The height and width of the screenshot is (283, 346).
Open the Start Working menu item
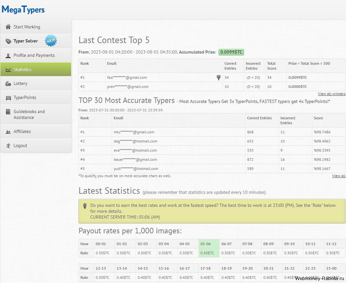(x=36, y=27)
